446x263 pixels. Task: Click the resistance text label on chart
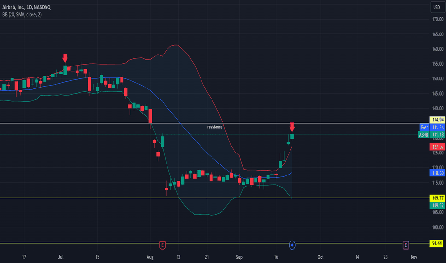(214, 127)
